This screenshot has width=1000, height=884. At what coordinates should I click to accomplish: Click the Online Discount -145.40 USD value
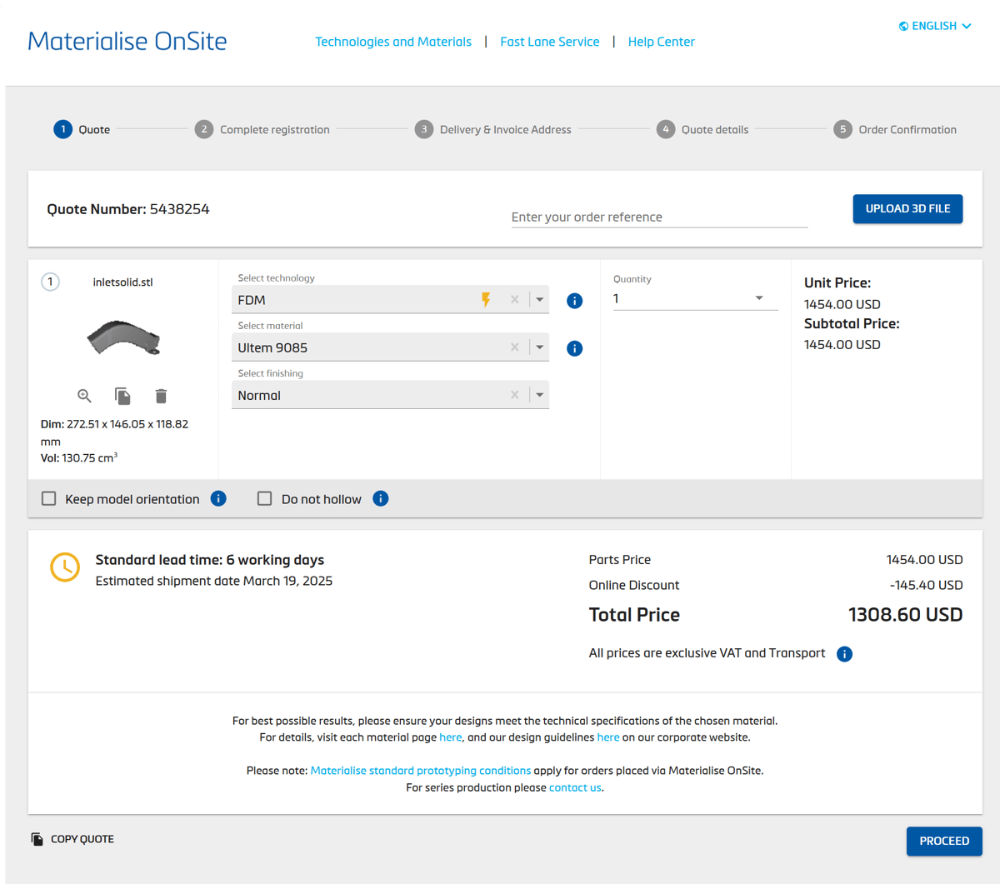click(x=926, y=586)
